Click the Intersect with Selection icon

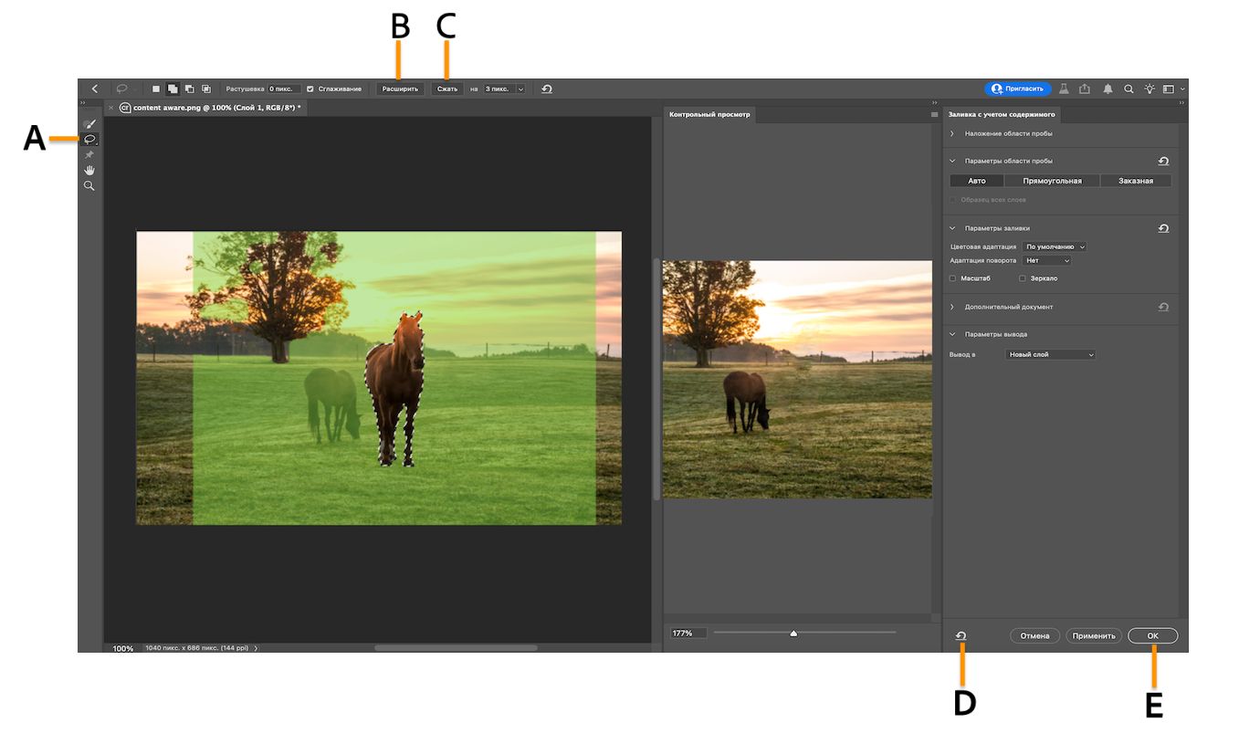point(206,89)
